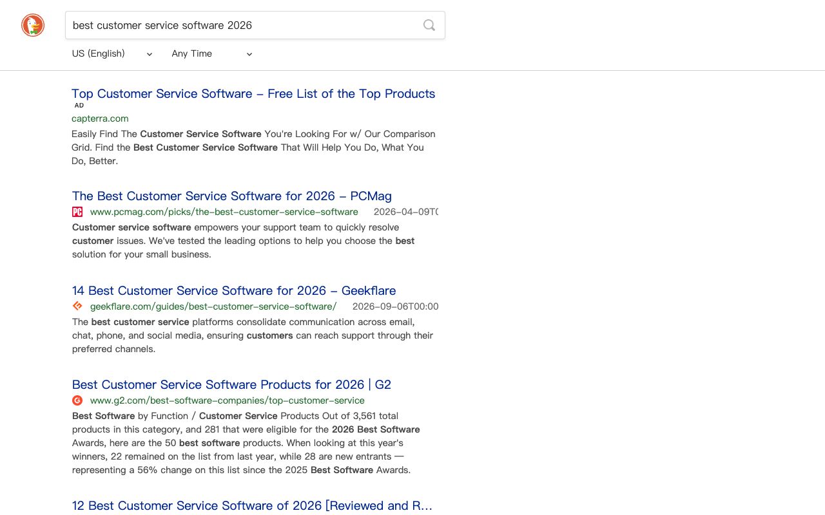The height and width of the screenshot is (515, 825).
Task: Click the www.g2.com best-software-companies URL
Action: 228,400
